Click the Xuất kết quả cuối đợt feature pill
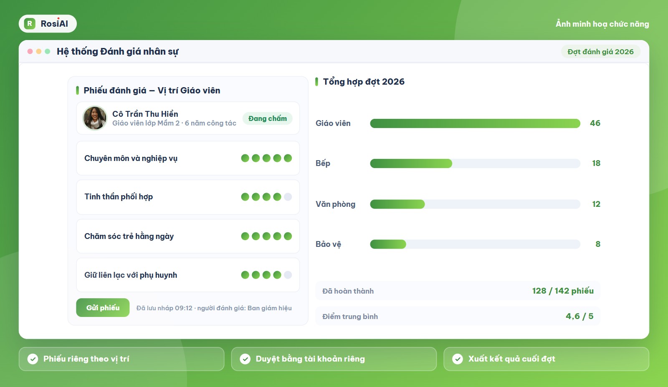The height and width of the screenshot is (387, 668). click(547, 359)
